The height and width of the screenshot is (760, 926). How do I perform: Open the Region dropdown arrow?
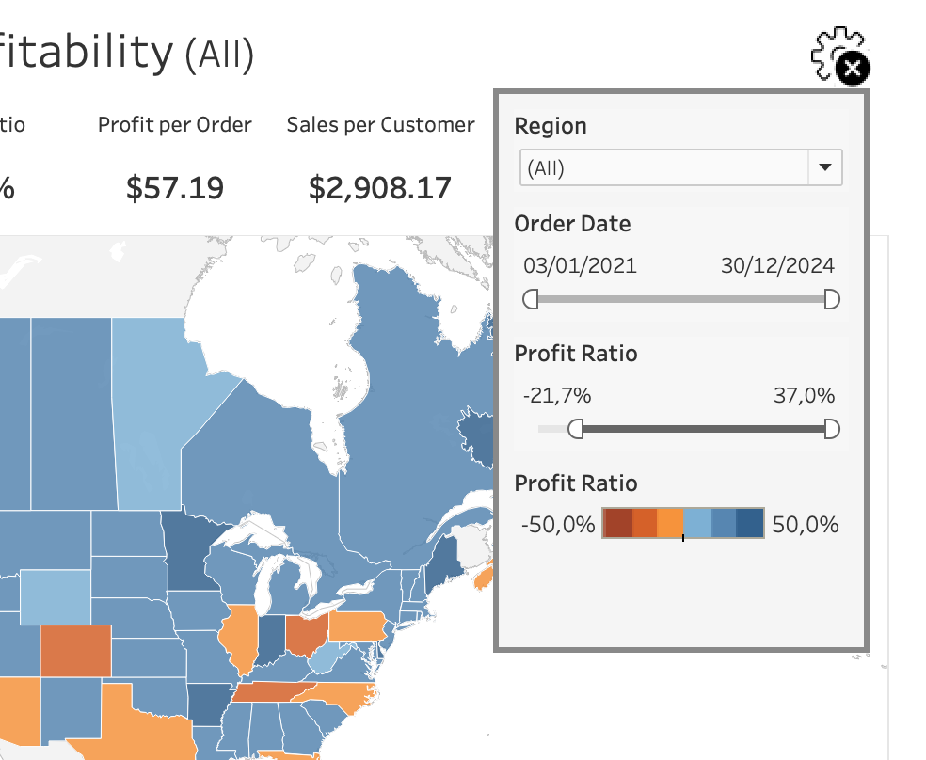825,168
